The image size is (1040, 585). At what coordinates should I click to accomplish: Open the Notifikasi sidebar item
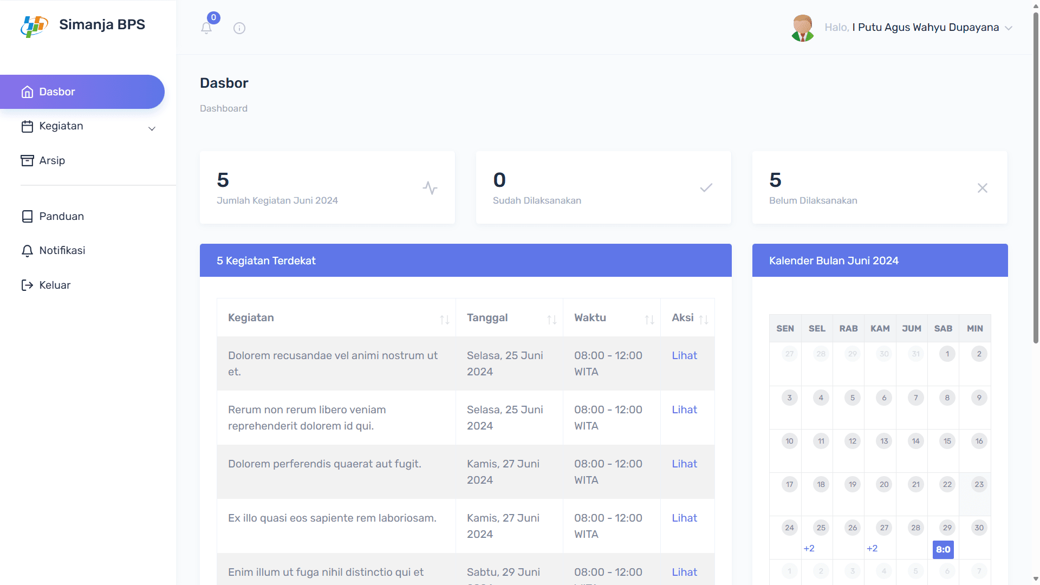point(62,250)
